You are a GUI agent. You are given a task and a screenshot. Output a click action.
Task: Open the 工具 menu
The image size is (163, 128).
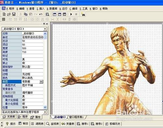(x=83, y=9)
